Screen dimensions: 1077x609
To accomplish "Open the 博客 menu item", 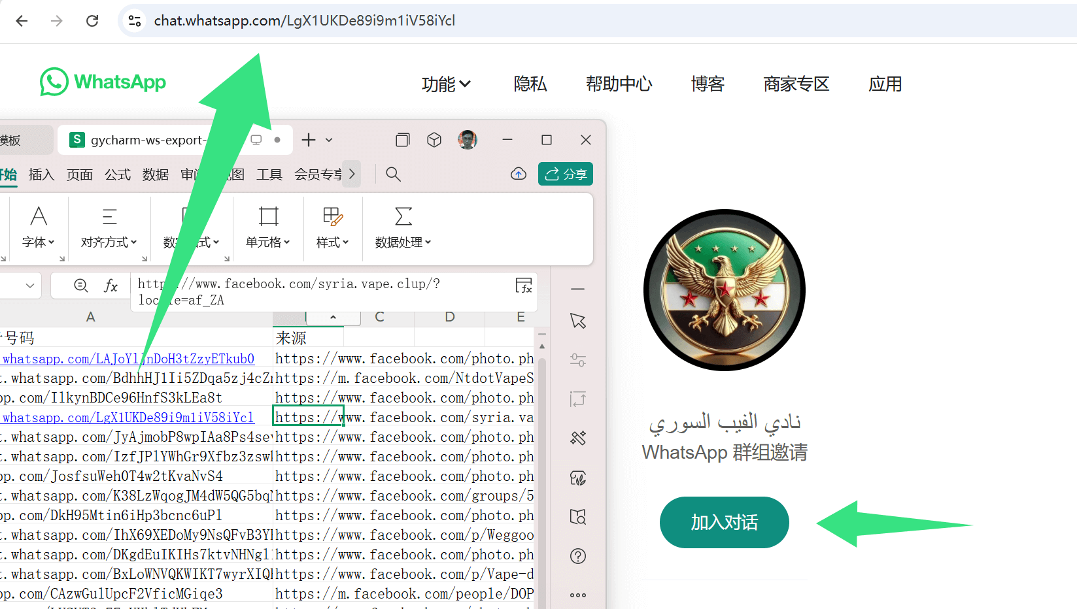I will click(x=708, y=84).
